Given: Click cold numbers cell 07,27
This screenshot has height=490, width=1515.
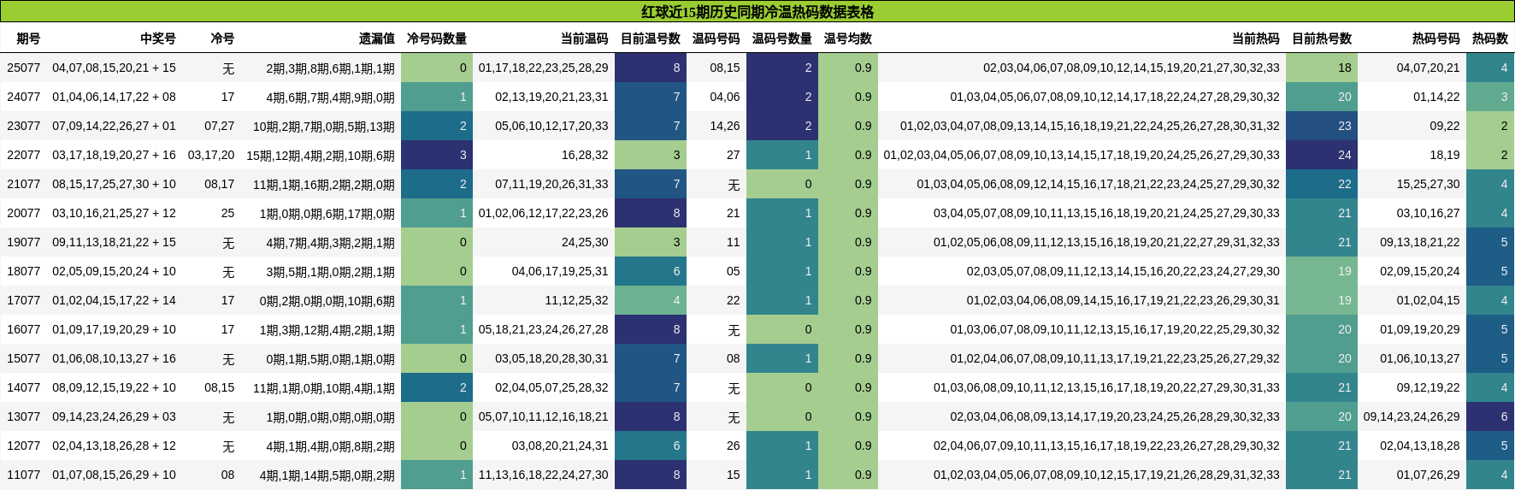Looking at the screenshot, I should click(x=220, y=126).
